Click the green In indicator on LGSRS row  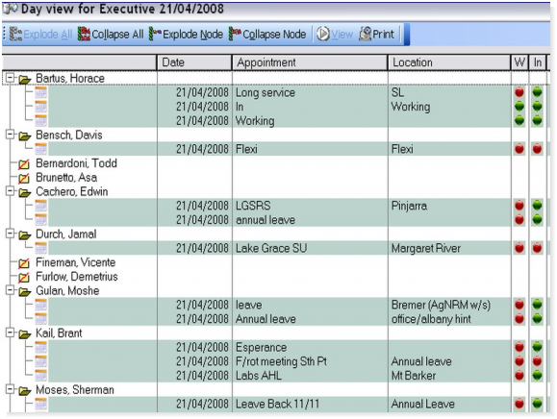point(537,206)
